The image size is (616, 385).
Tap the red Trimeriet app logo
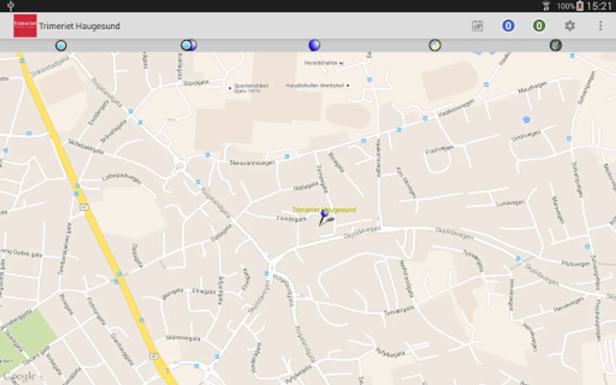(x=25, y=26)
